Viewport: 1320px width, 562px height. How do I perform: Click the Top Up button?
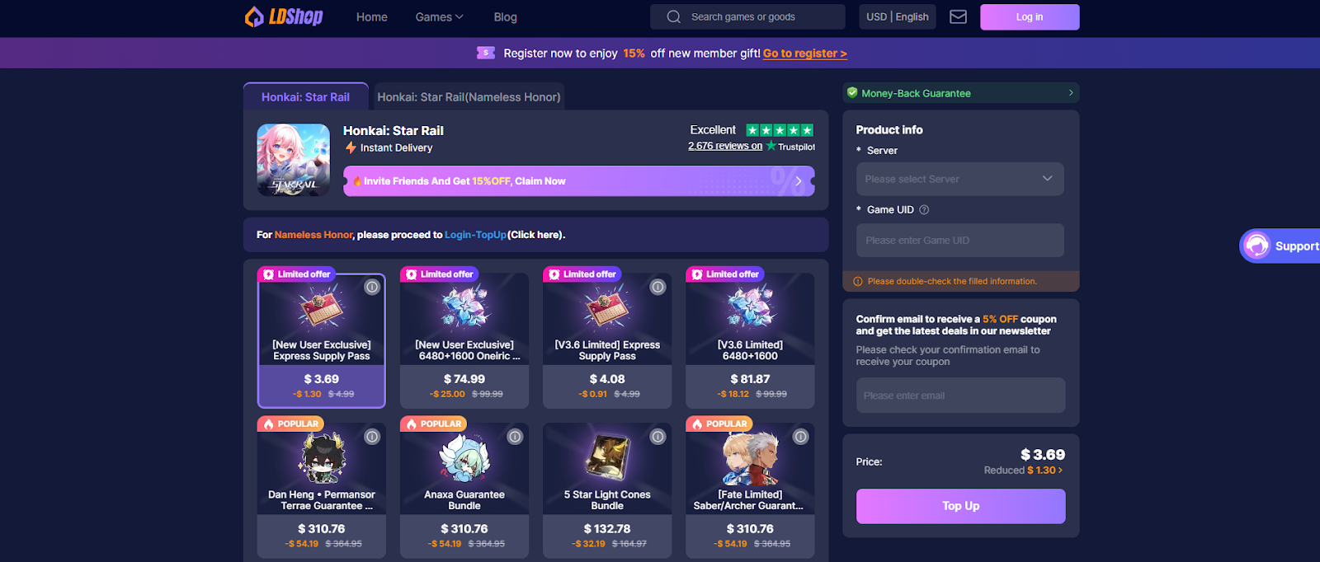960,506
